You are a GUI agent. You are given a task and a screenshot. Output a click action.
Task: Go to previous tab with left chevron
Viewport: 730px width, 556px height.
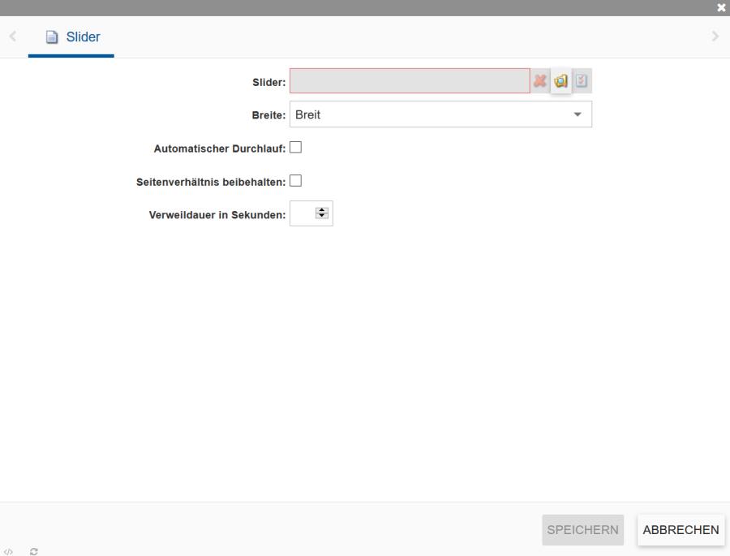tap(13, 37)
